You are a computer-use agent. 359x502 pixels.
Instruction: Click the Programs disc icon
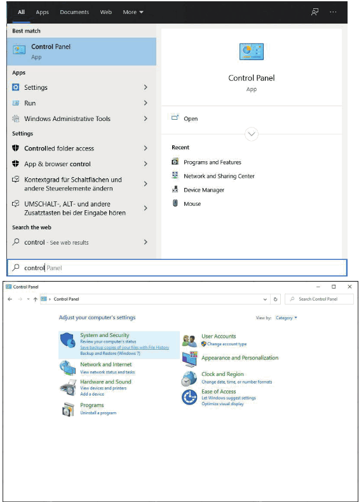point(68,410)
